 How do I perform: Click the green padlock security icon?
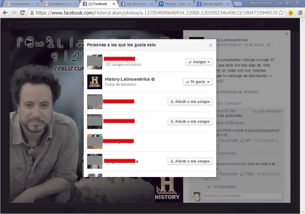point(32,13)
